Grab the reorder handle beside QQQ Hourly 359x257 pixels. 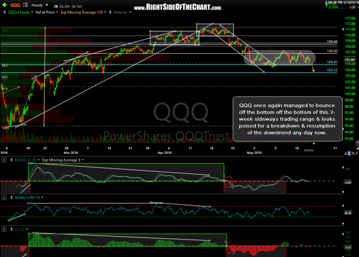[4, 12]
